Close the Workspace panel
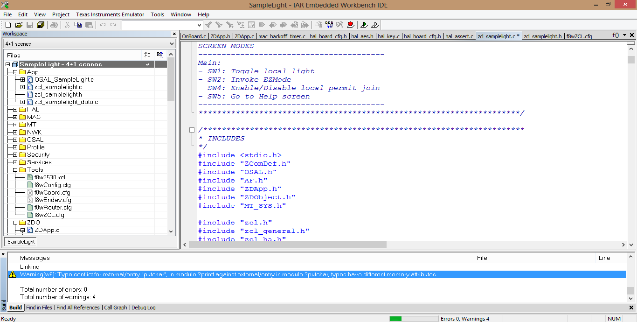 [175, 34]
